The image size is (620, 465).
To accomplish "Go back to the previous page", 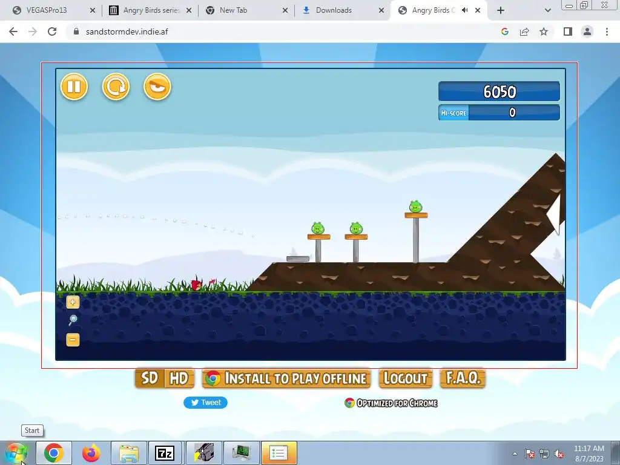I will (x=13, y=31).
